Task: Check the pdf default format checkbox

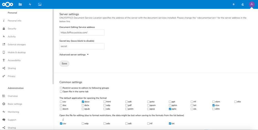Action: 126,105
